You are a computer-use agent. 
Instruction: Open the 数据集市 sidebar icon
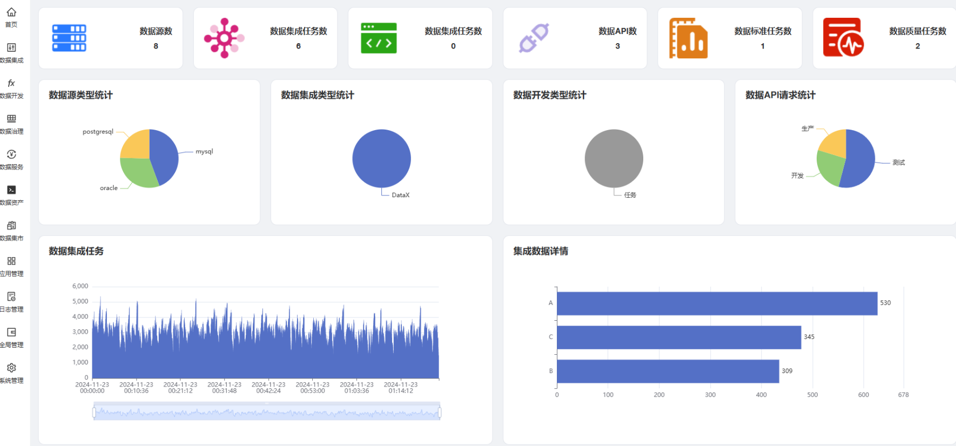(x=11, y=226)
